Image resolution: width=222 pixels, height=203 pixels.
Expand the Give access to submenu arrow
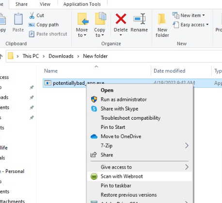[187, 167]
